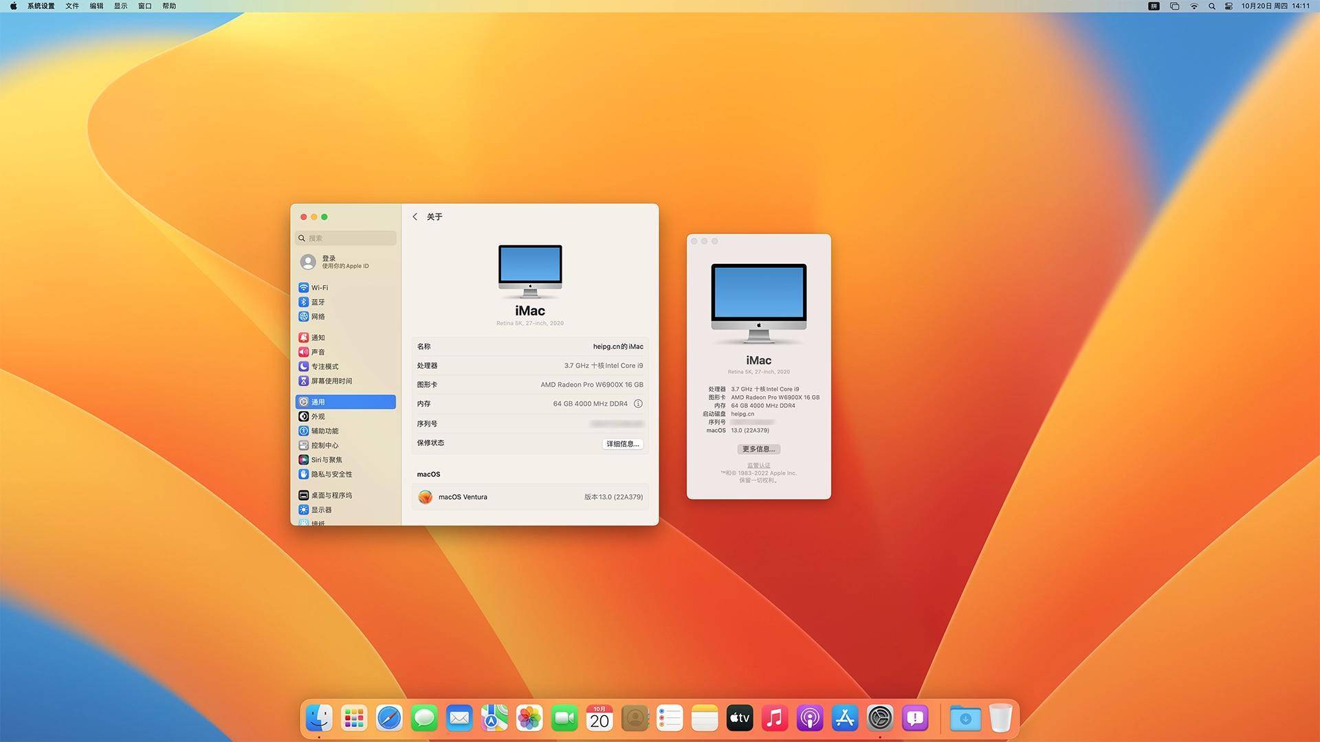The width and height of the screenshot is (1320, 742).
Task: Open 控制中心 control center settings
Action: click(345, 446)
